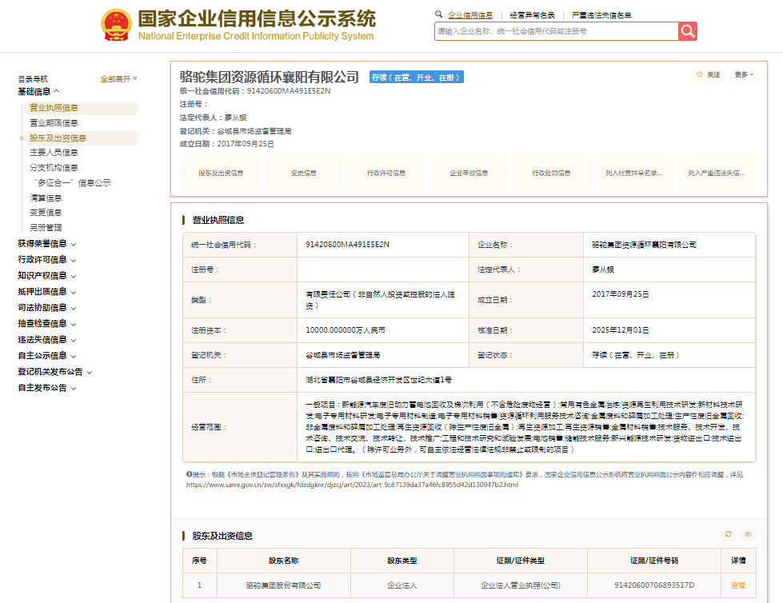Select the 企业年报信息 tab card
Viewport: 783px width, 603px height.
(469, 173)
